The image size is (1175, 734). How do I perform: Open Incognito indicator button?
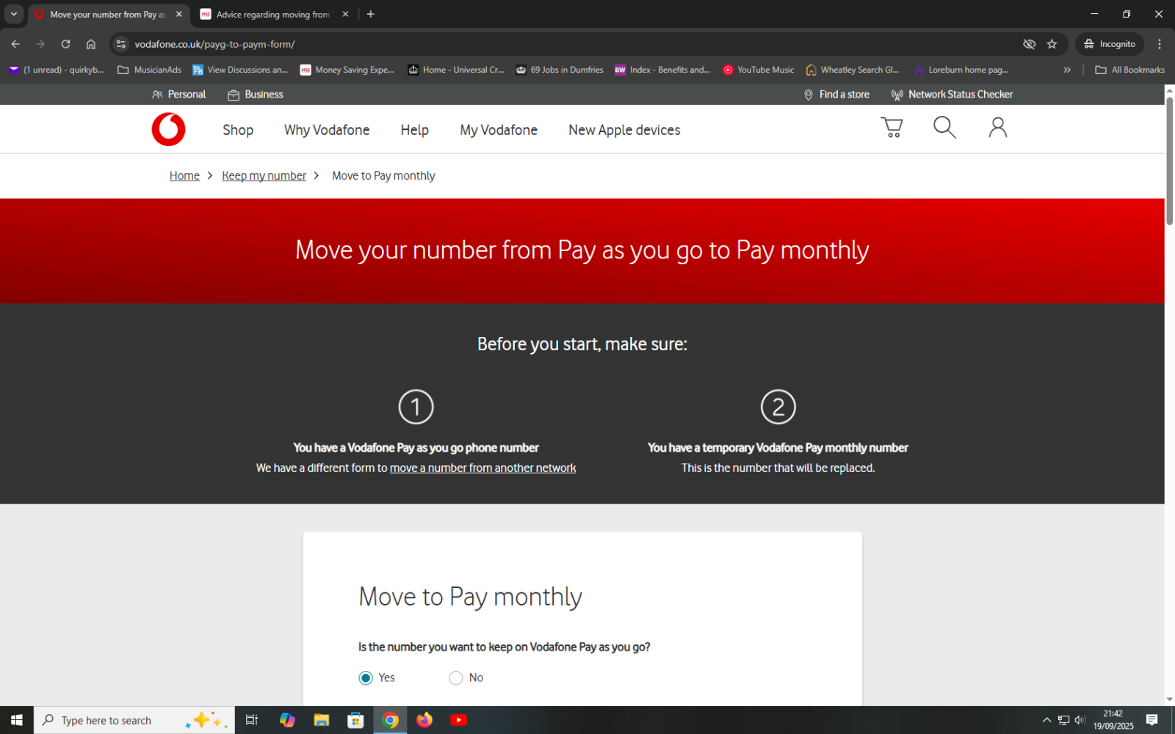pos(1110,44)
